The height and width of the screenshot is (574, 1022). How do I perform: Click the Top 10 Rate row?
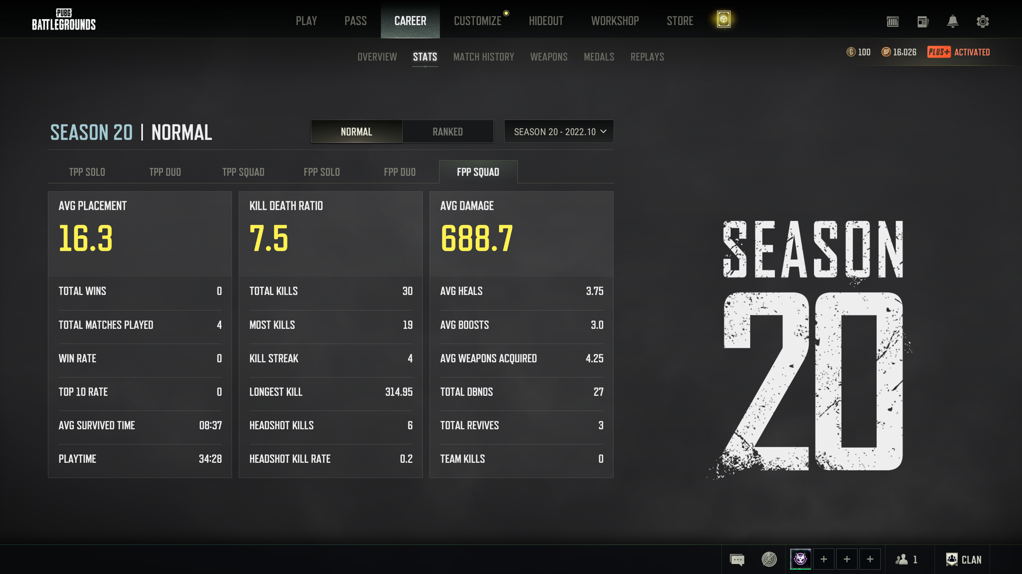pyautogui.click(x=140, y=392)
